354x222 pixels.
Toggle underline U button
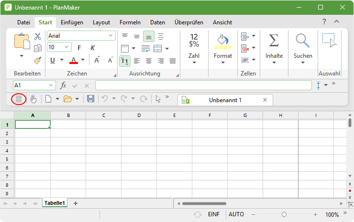53,61
